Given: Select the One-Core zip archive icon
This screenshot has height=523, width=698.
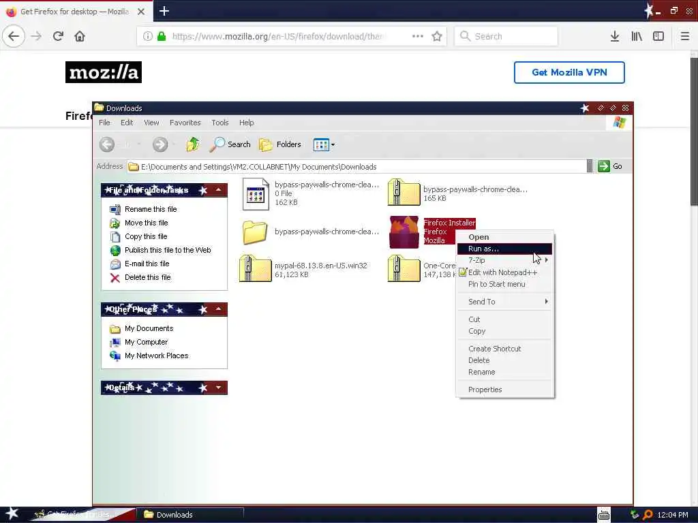Looking at the screenshot, I should tap(404, 268).
